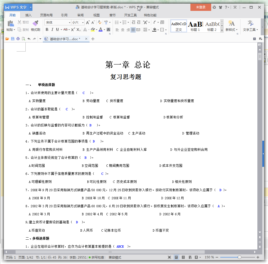
Task: Click the 未登录 login button
Action: pyautogui.click(x=201, y=7)
